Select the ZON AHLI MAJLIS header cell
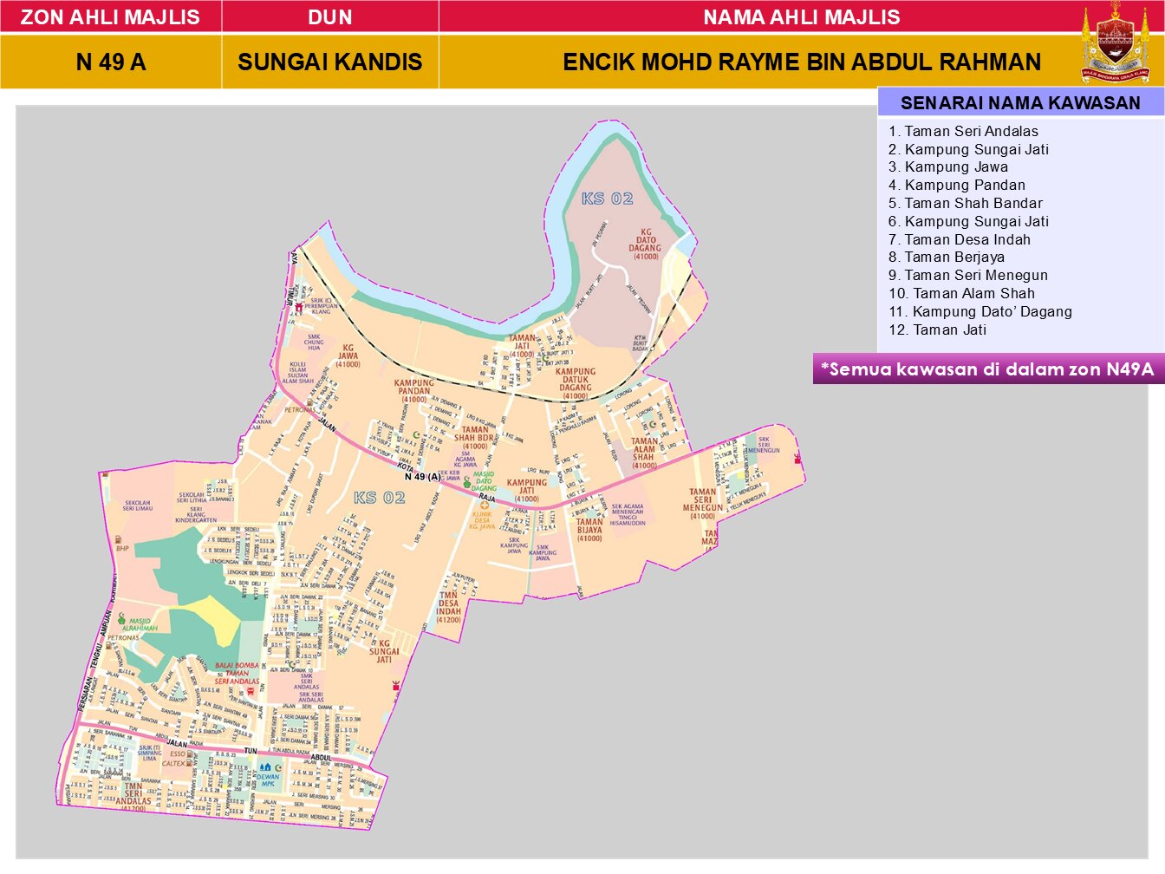This screenshot has height=874, width=1165. coord(110,16)
